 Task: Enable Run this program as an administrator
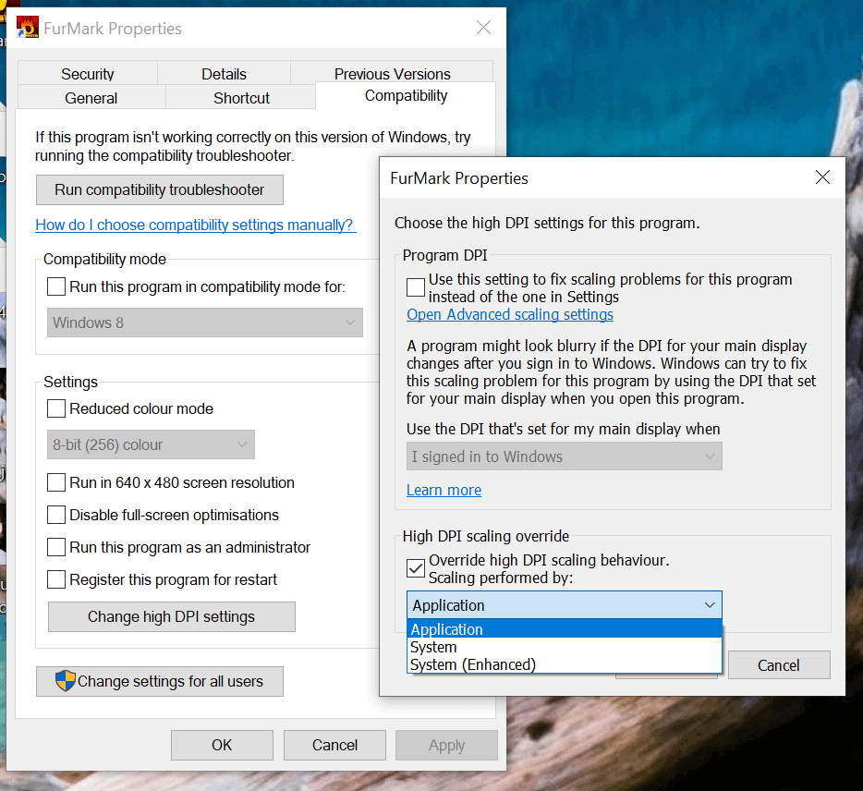coord(56,547)
